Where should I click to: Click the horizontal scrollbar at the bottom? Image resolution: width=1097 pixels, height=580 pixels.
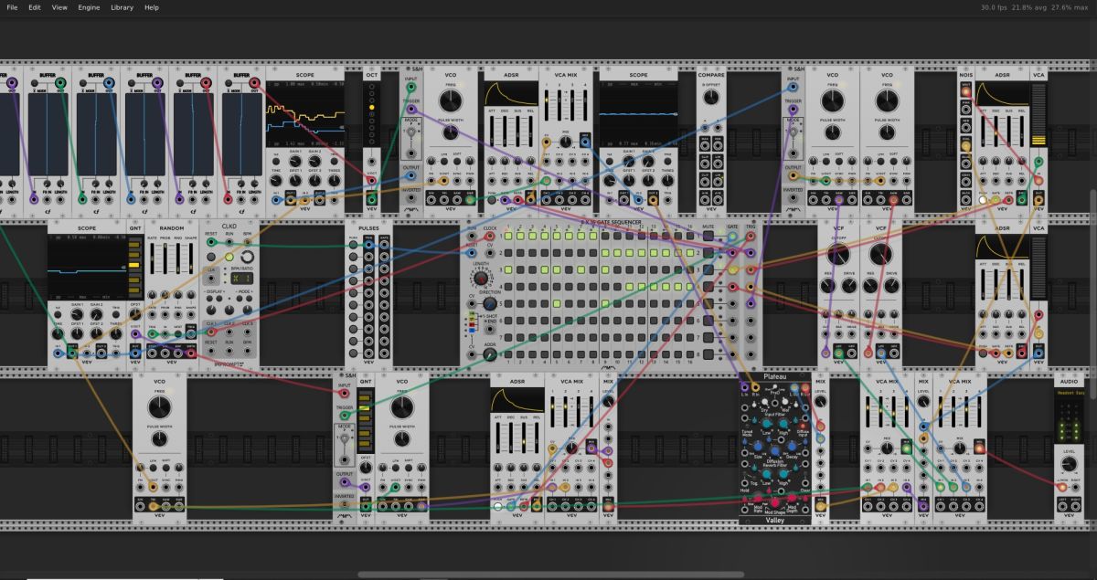click(551, 575)
